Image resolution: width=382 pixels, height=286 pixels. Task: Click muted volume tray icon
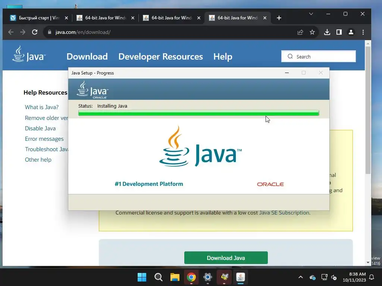pyautogui.click(x=334, y=277)
